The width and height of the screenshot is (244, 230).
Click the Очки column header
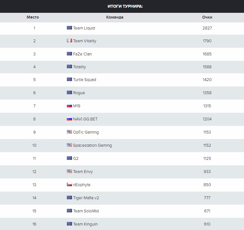click(x=207, y=17)
